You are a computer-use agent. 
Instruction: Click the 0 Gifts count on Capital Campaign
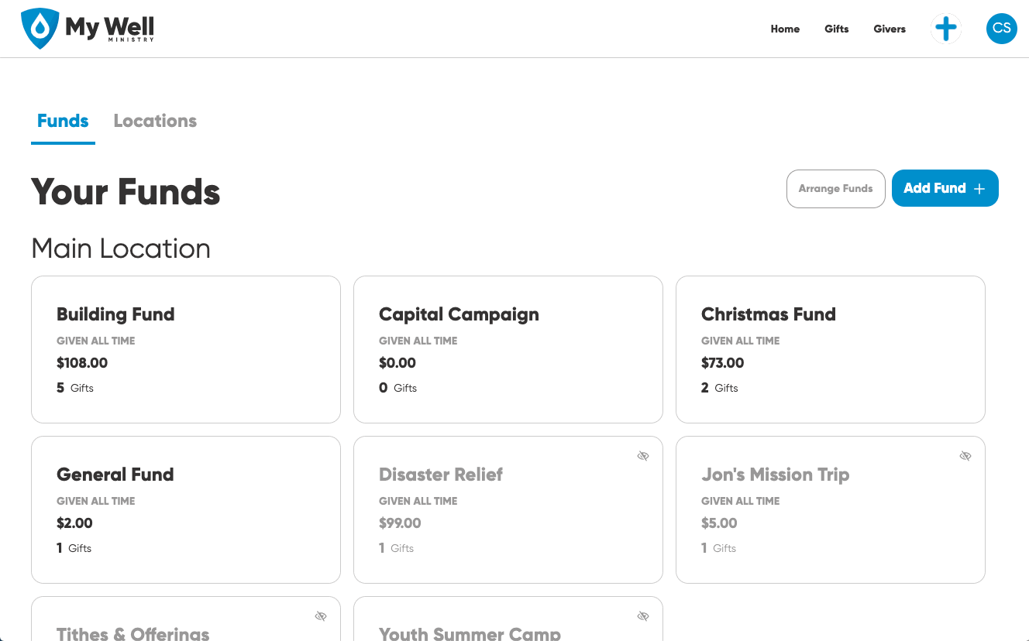(398, 388)
